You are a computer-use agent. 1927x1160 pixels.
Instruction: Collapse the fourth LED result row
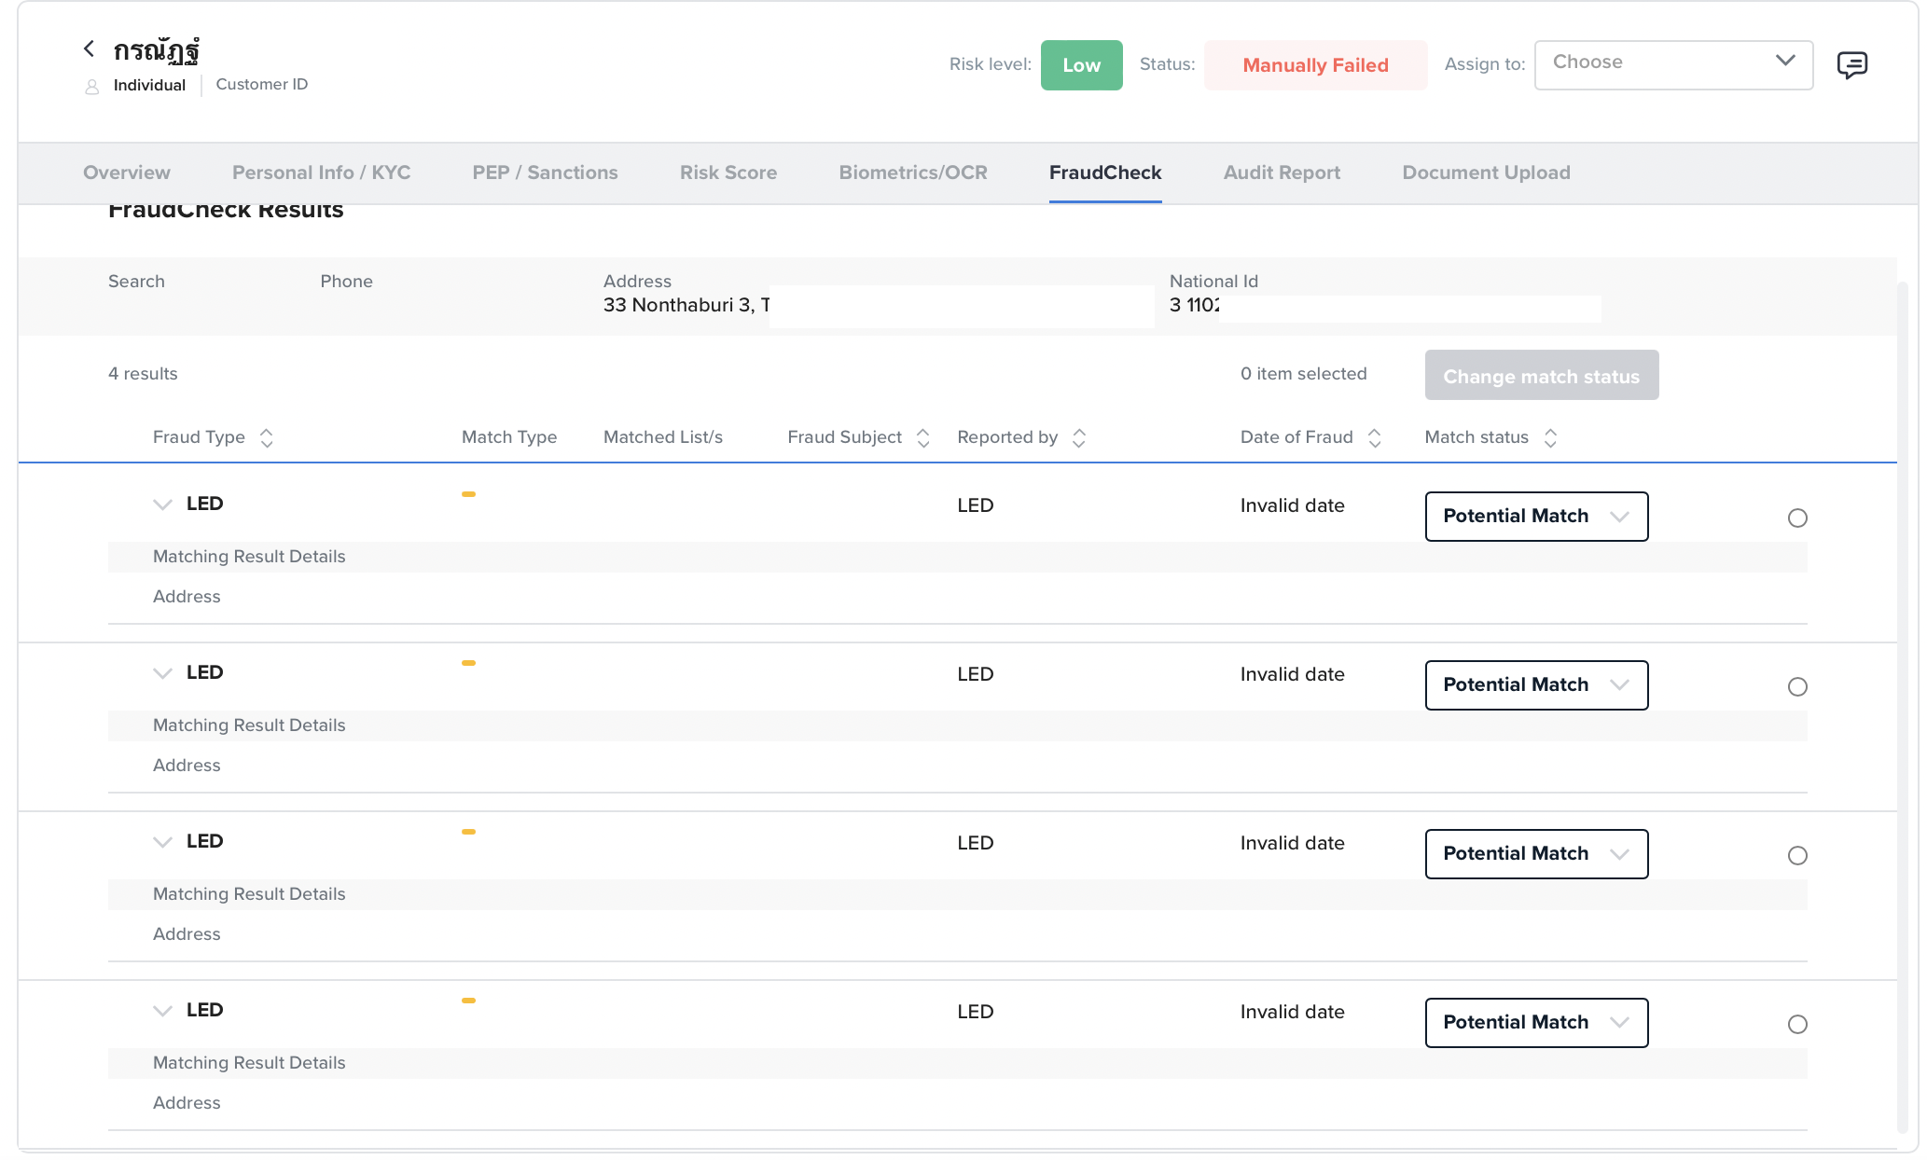162,1011
